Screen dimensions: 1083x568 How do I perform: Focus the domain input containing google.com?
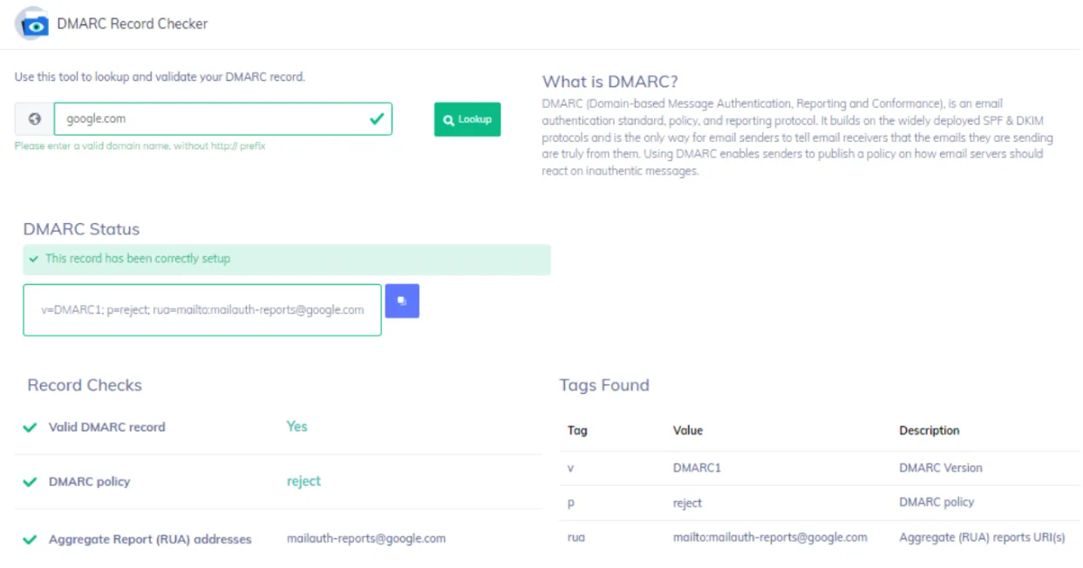click(222, 119)
